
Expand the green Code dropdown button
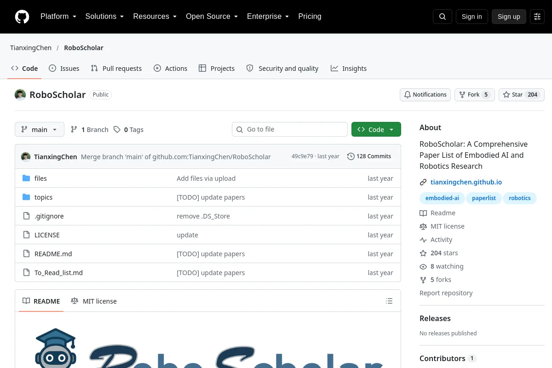pos(376,130)
